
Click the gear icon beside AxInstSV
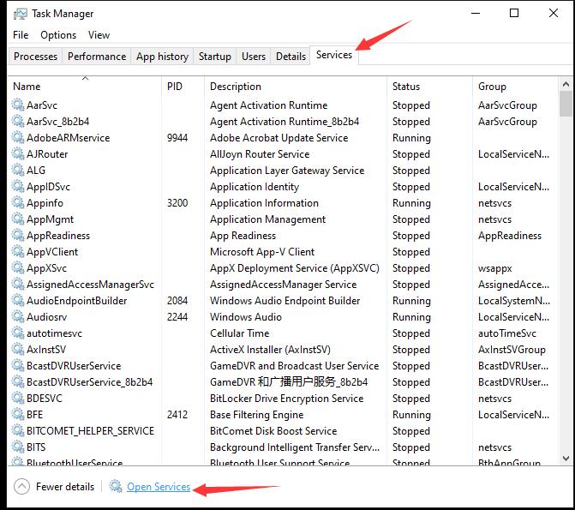[18, 350]
